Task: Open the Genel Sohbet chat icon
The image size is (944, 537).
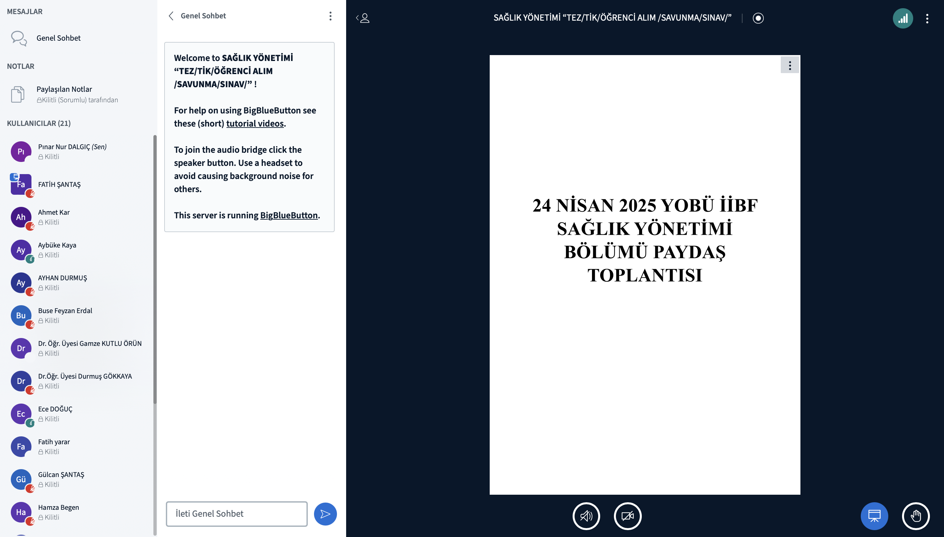Action: [19, 38]
